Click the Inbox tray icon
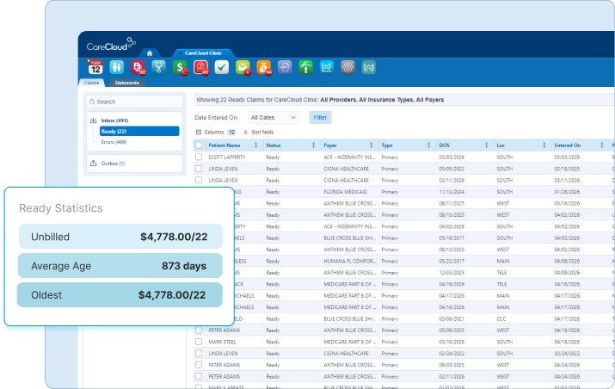615x389 pixels. [94, 120]
